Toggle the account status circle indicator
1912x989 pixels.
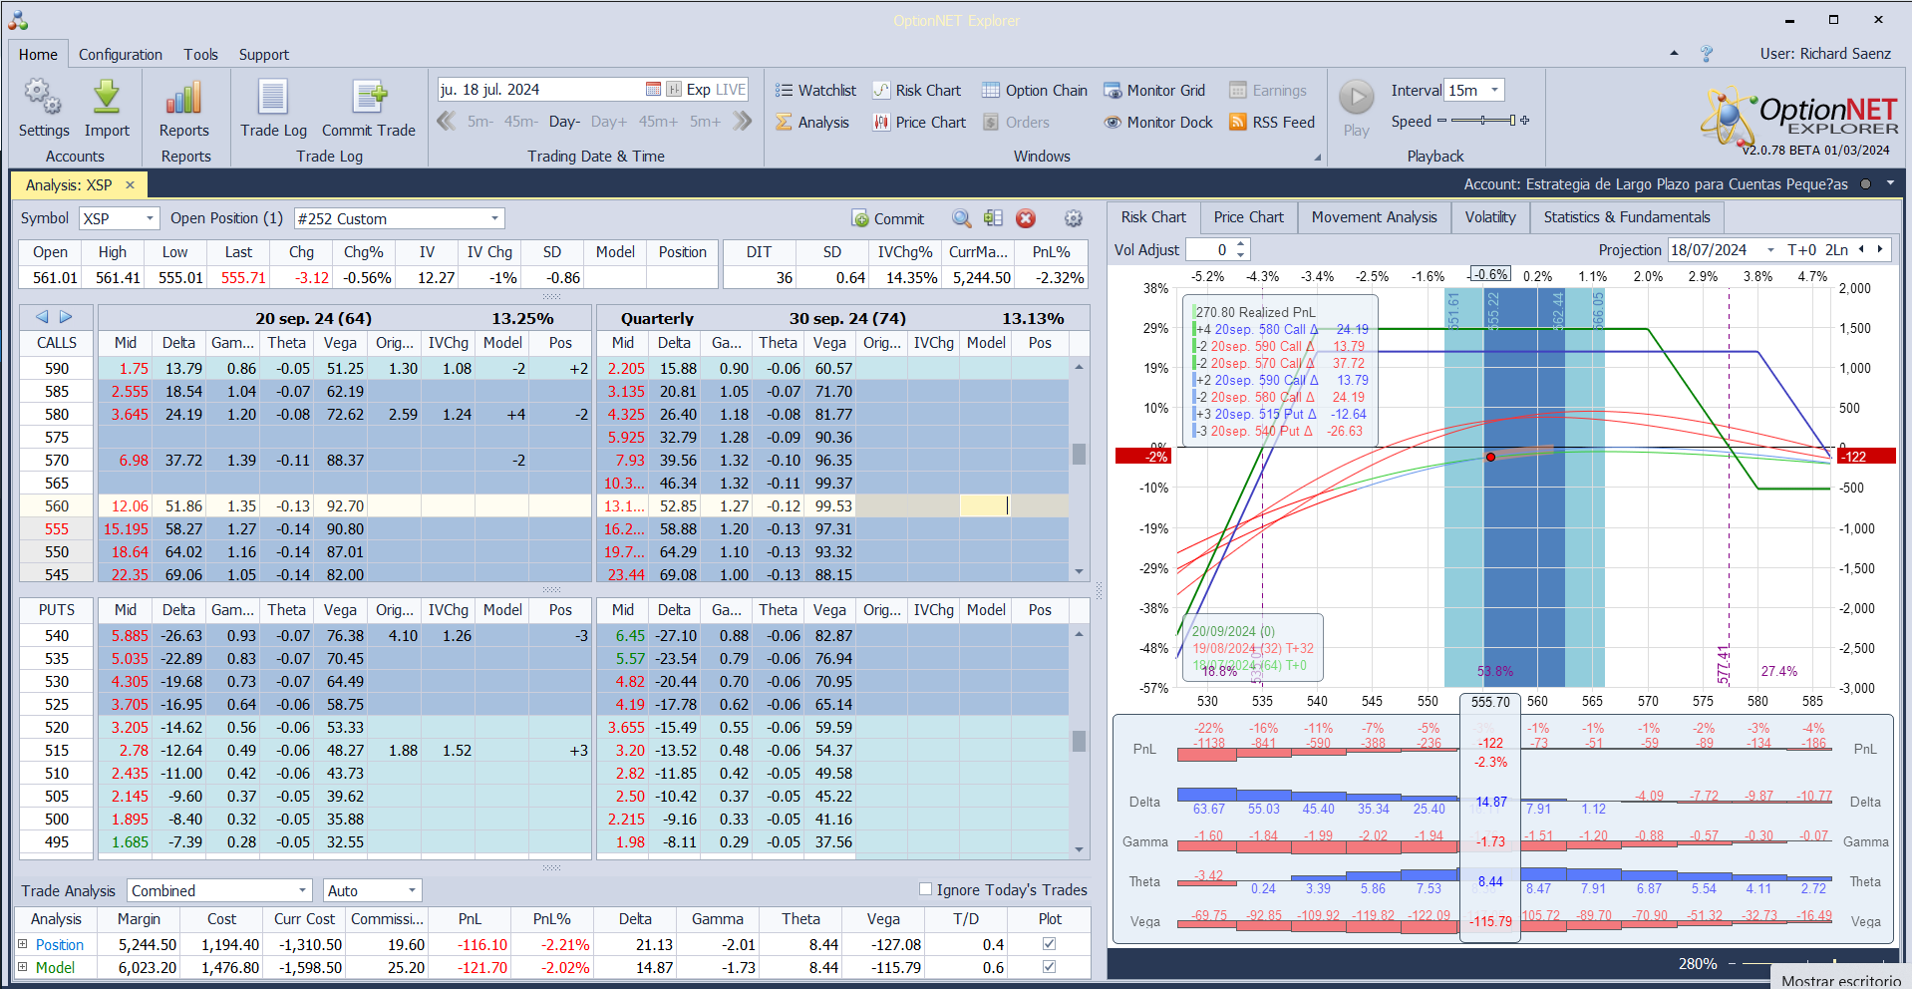pos(1864,183)
